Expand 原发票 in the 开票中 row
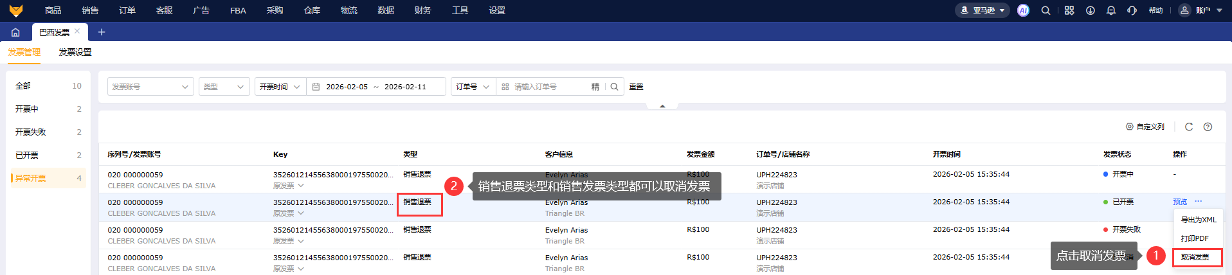Screen dimensions: 1232x275 pos(289,186)
